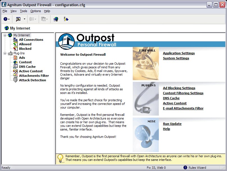Click the window resize grip in the corner
227x171 pixels.
click(224, 168)
